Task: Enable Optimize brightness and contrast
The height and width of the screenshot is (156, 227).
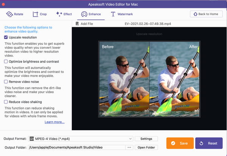Action: 6,62
